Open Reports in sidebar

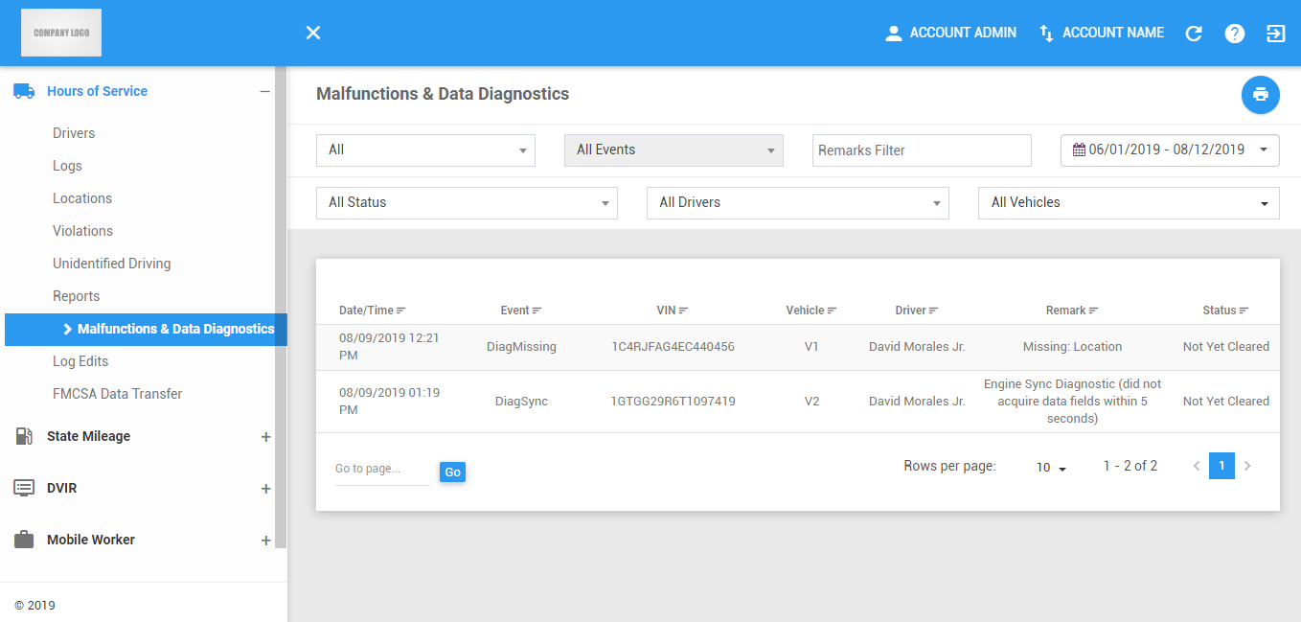pyautogui.click(x=76, y=296)
